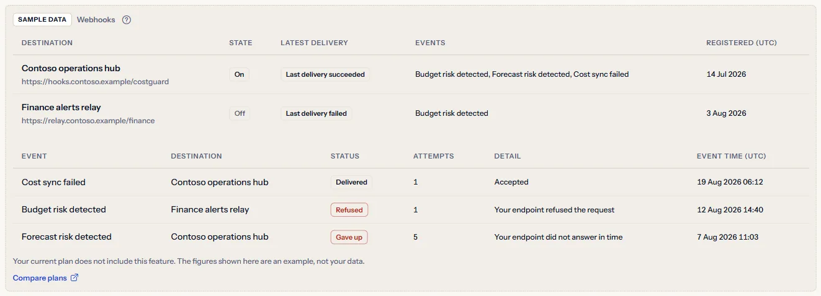Image resolution: width=821 pixels, height=296 pixels.
Task: Select the 12 Aug 2026 14:40 event time
Action: [730, 210]
